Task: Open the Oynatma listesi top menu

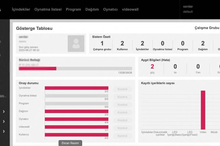Action: tap(48, 9)
